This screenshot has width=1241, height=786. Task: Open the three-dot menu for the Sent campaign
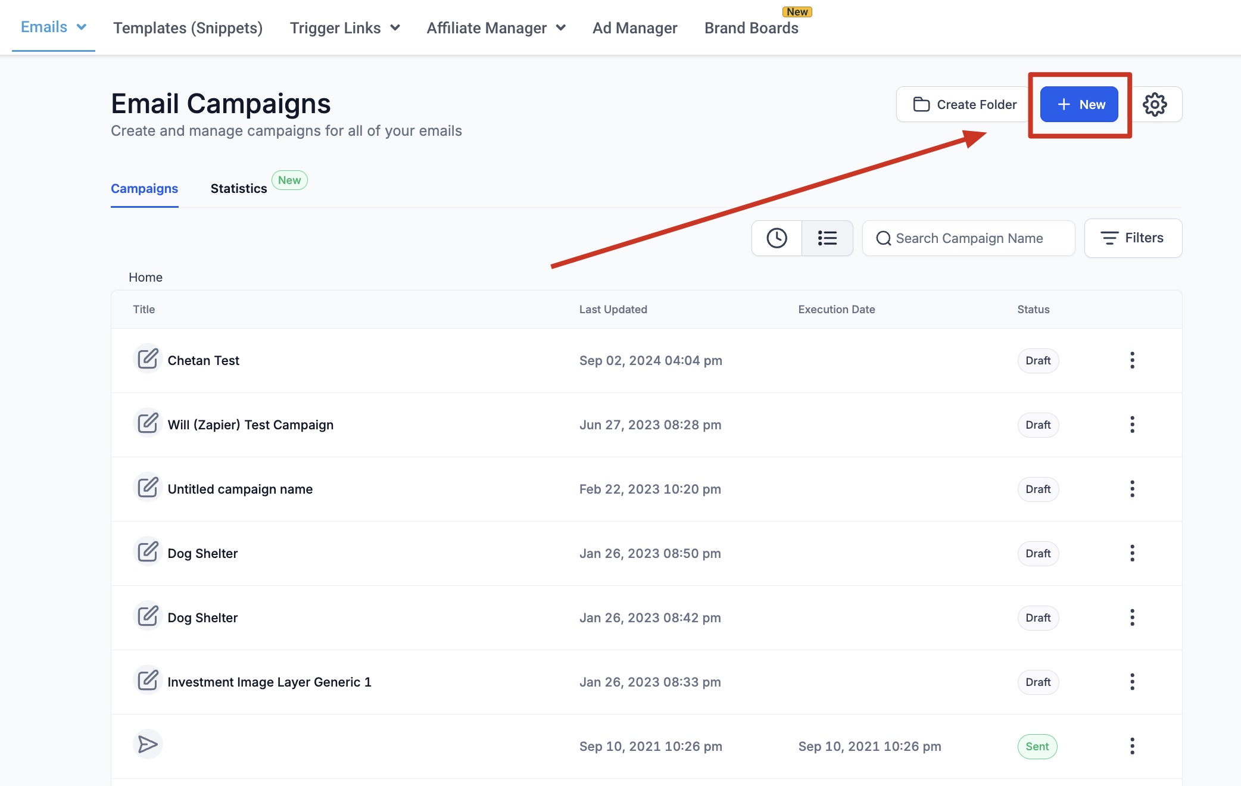pyautogui.click(x=1132, y=746)
